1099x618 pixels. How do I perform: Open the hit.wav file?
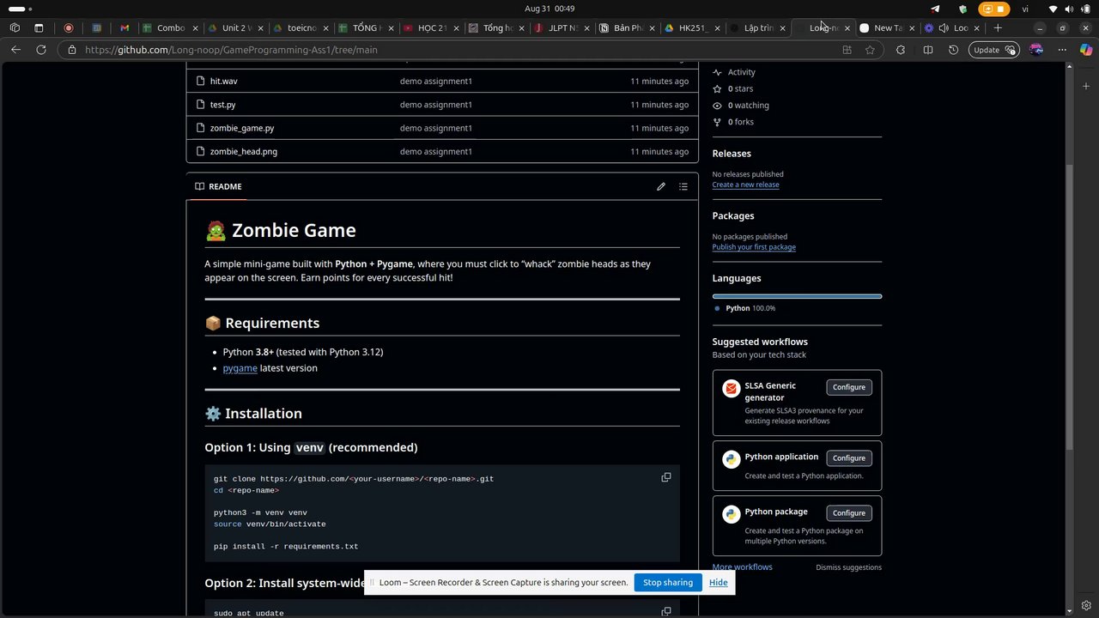(224, 81)
